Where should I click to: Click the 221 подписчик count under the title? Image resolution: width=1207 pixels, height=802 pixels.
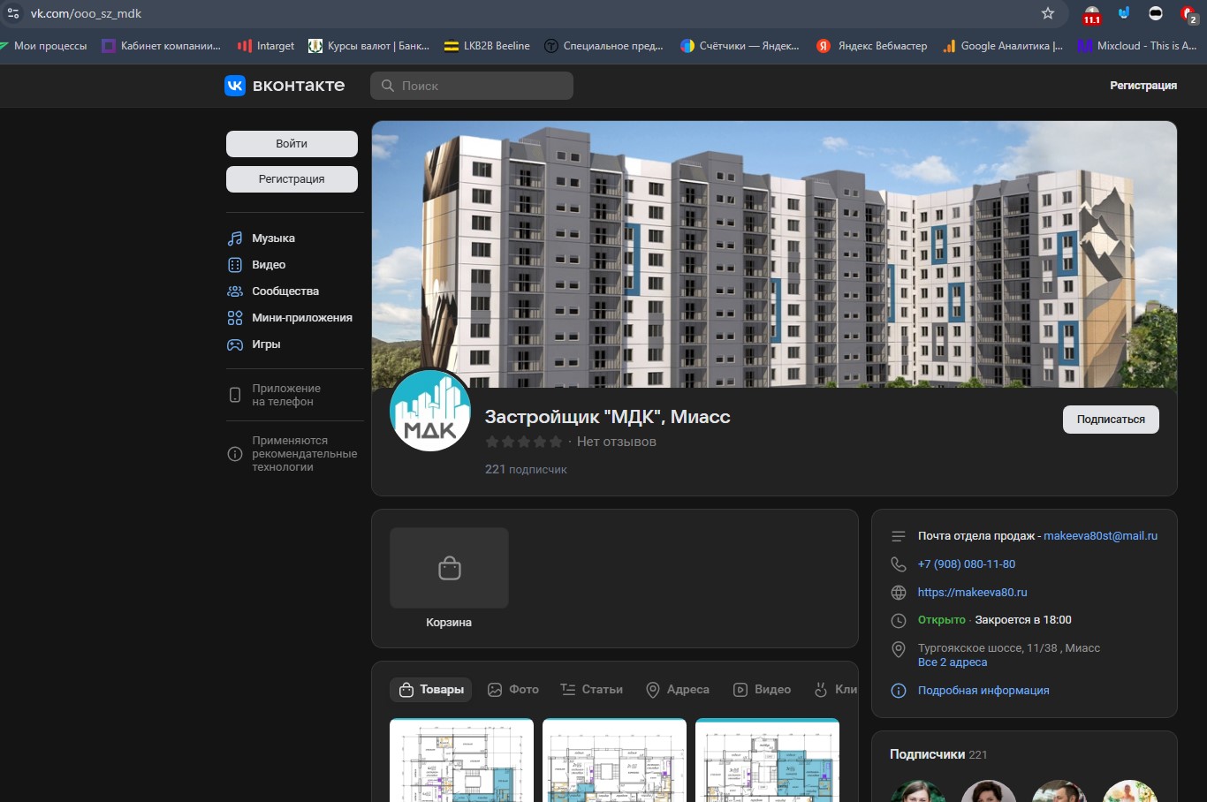pos(526,470)
